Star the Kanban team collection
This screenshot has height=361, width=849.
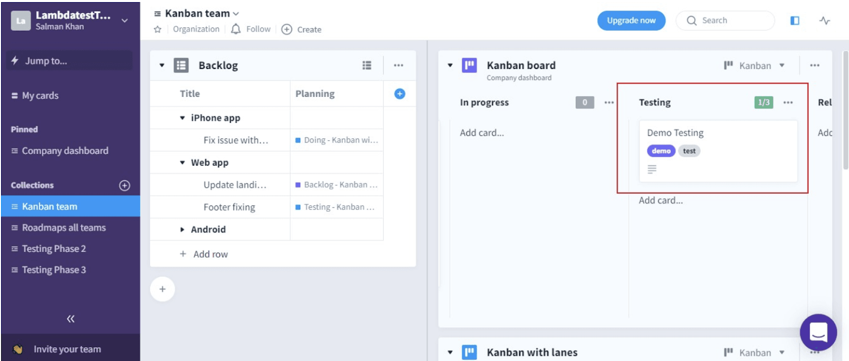158,30
